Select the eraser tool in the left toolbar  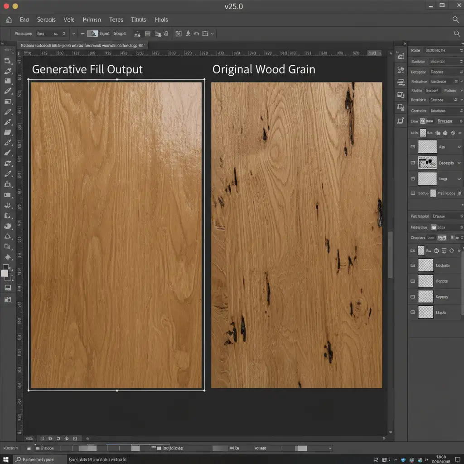pos(8,132)
